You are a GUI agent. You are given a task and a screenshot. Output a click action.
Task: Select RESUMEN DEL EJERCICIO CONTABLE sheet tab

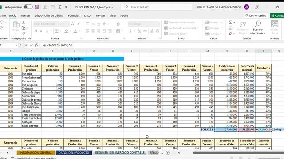click(x=120, y=153)
